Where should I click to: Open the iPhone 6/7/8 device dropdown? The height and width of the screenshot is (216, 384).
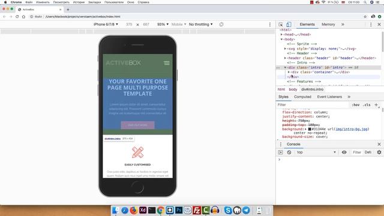tap(106, 24)
